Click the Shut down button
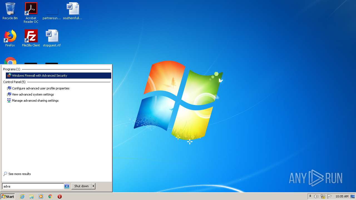 81,186
